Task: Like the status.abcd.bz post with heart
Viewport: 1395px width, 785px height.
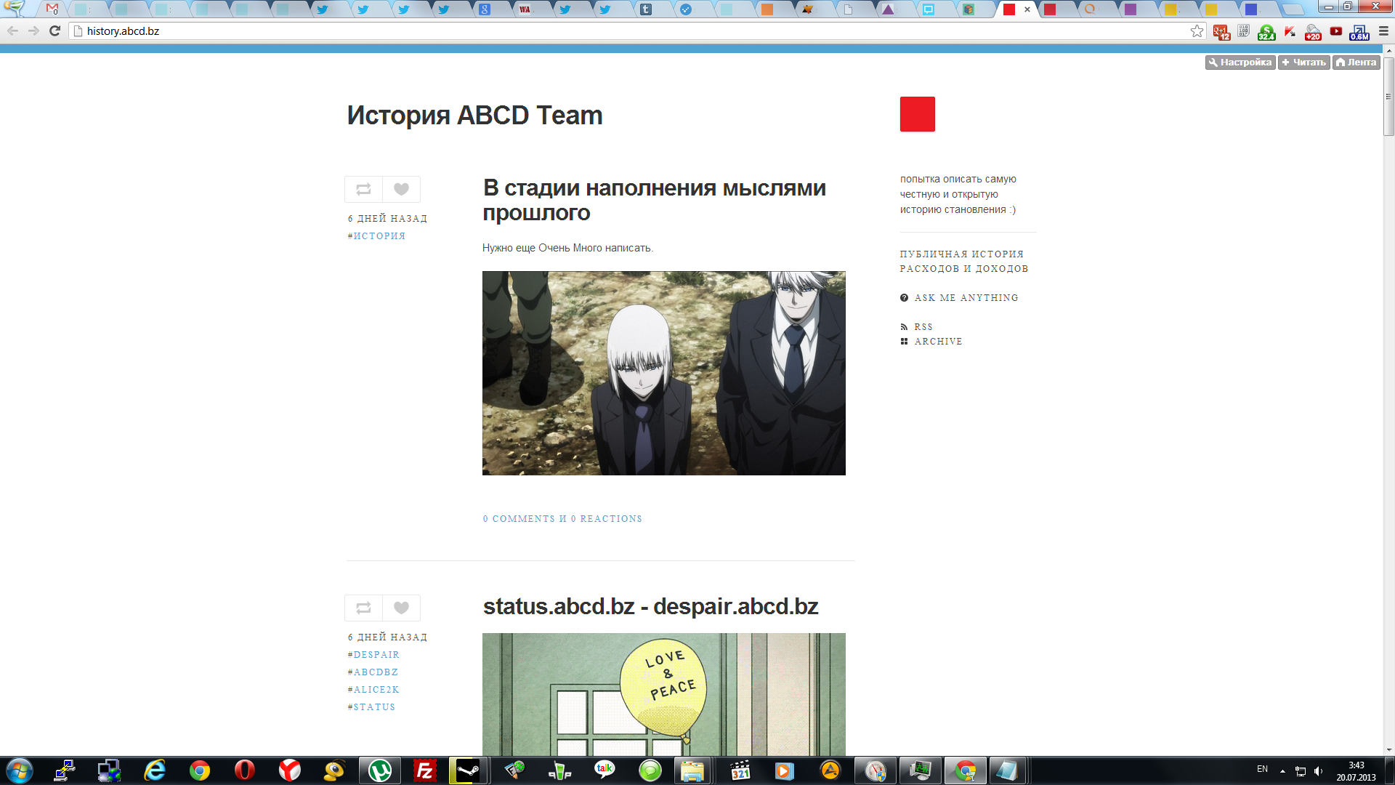Action: coord(401,608)
